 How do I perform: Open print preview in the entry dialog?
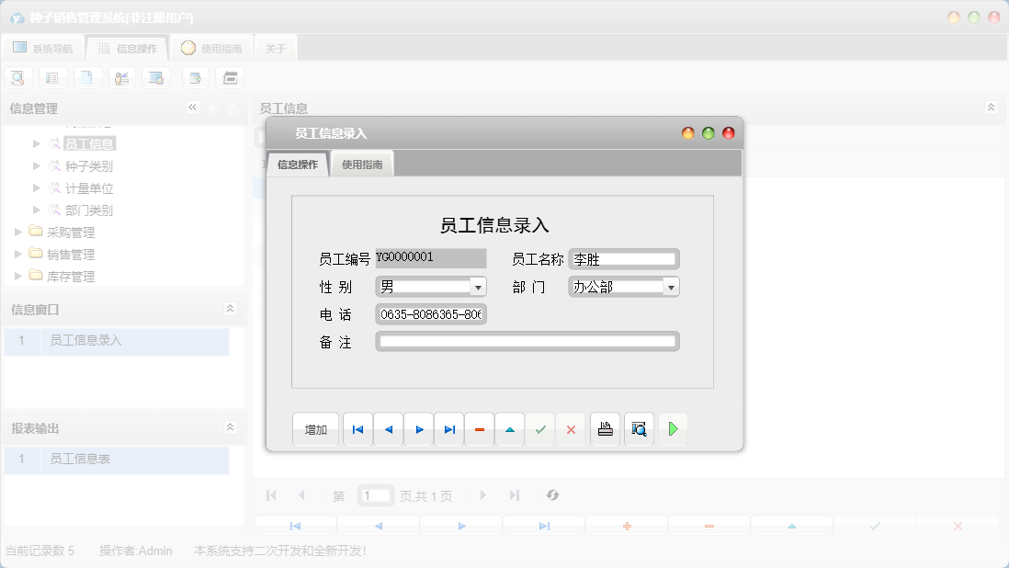coord(639,429)
